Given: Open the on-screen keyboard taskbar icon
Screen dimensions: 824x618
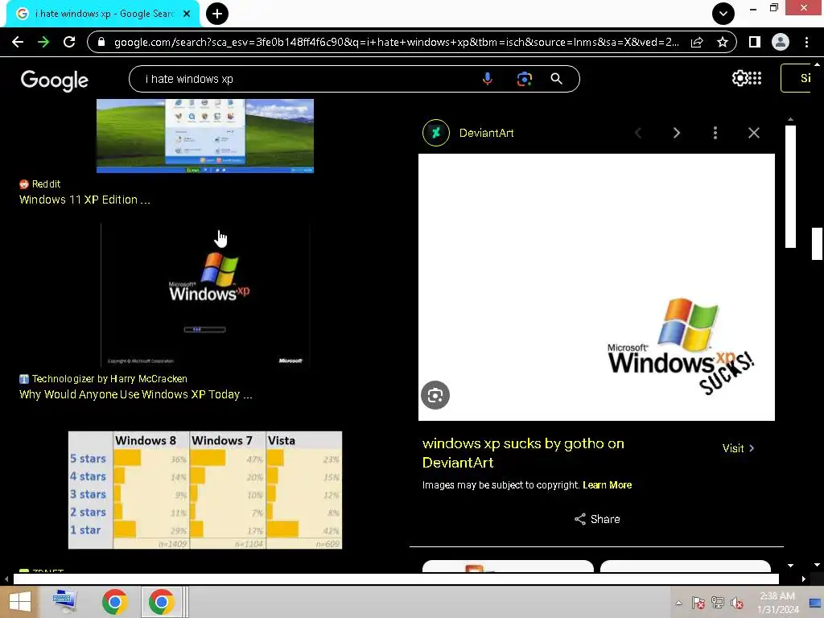Looking at the screenshot, I should pyautogui.click(x=64, y=602).
